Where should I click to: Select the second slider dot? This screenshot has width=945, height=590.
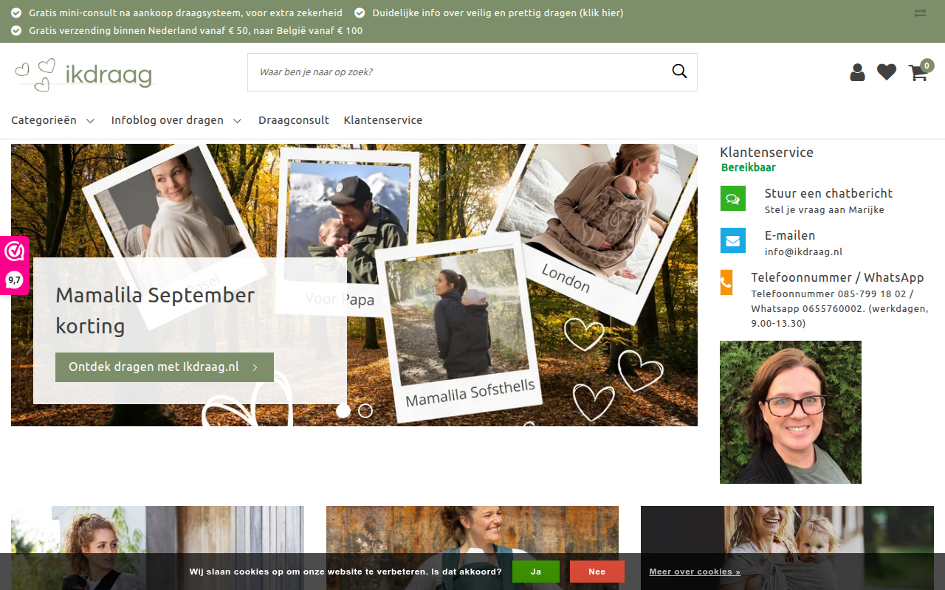[365, 411]
